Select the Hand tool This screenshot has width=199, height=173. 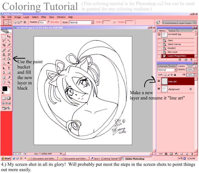pos(4,82)
